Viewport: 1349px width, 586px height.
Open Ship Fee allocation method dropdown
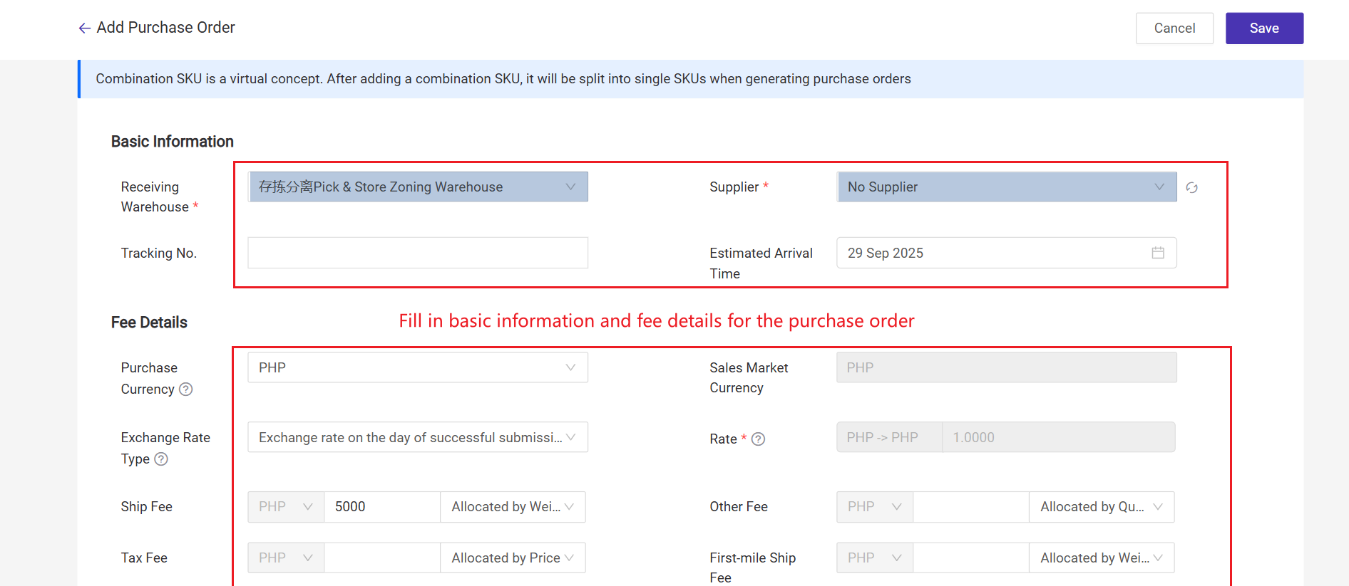coord(513,507)
